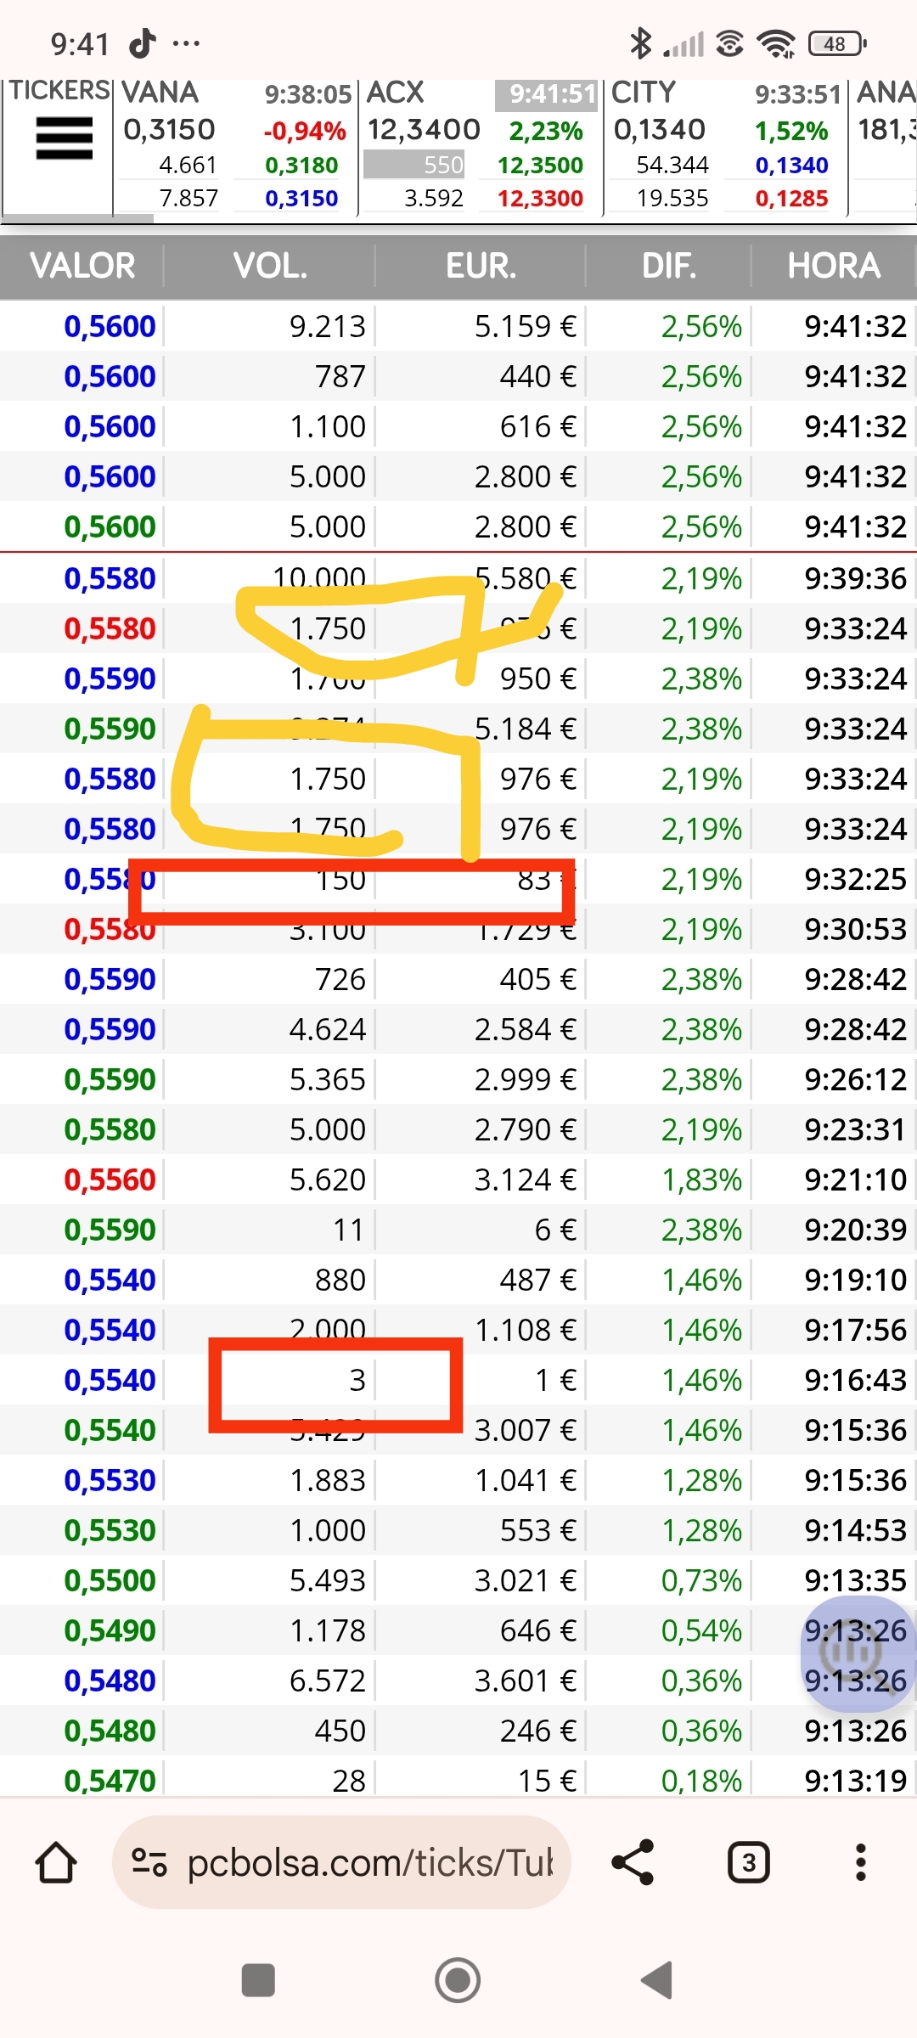Open the TICKERS hamburger menu
Viewport: 917px width, 2038px height.
65,138
